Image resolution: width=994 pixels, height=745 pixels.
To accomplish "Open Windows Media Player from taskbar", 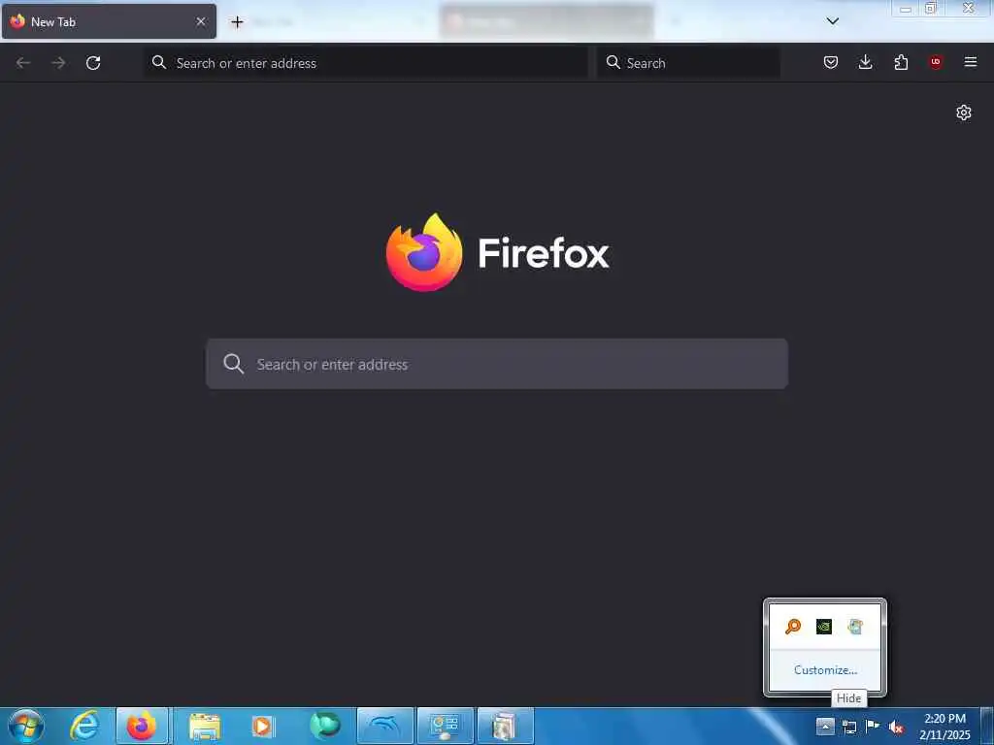I will pos(262,726).
